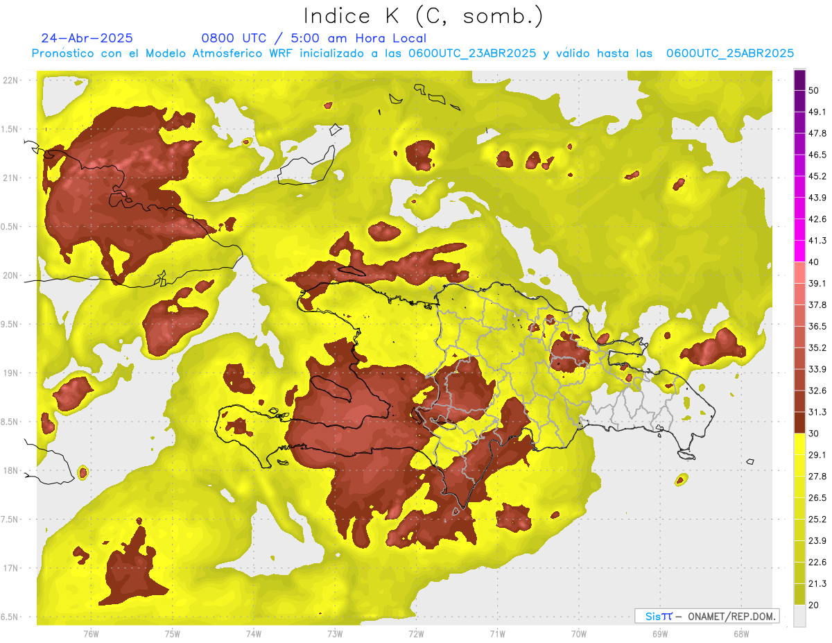
Task: Click the colorbar value "36.5"
Action: click(x=817, y=326)
